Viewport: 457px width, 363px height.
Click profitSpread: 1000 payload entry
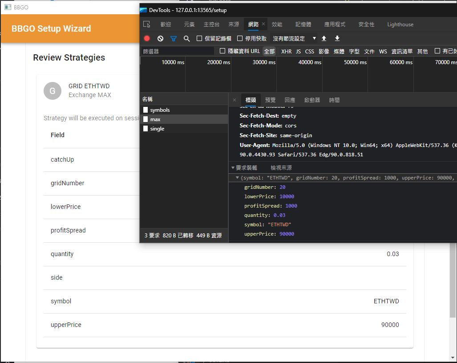[x=271, y=206]
